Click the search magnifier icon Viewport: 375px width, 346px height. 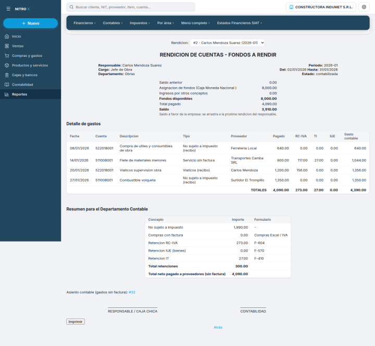coord(71,7)
